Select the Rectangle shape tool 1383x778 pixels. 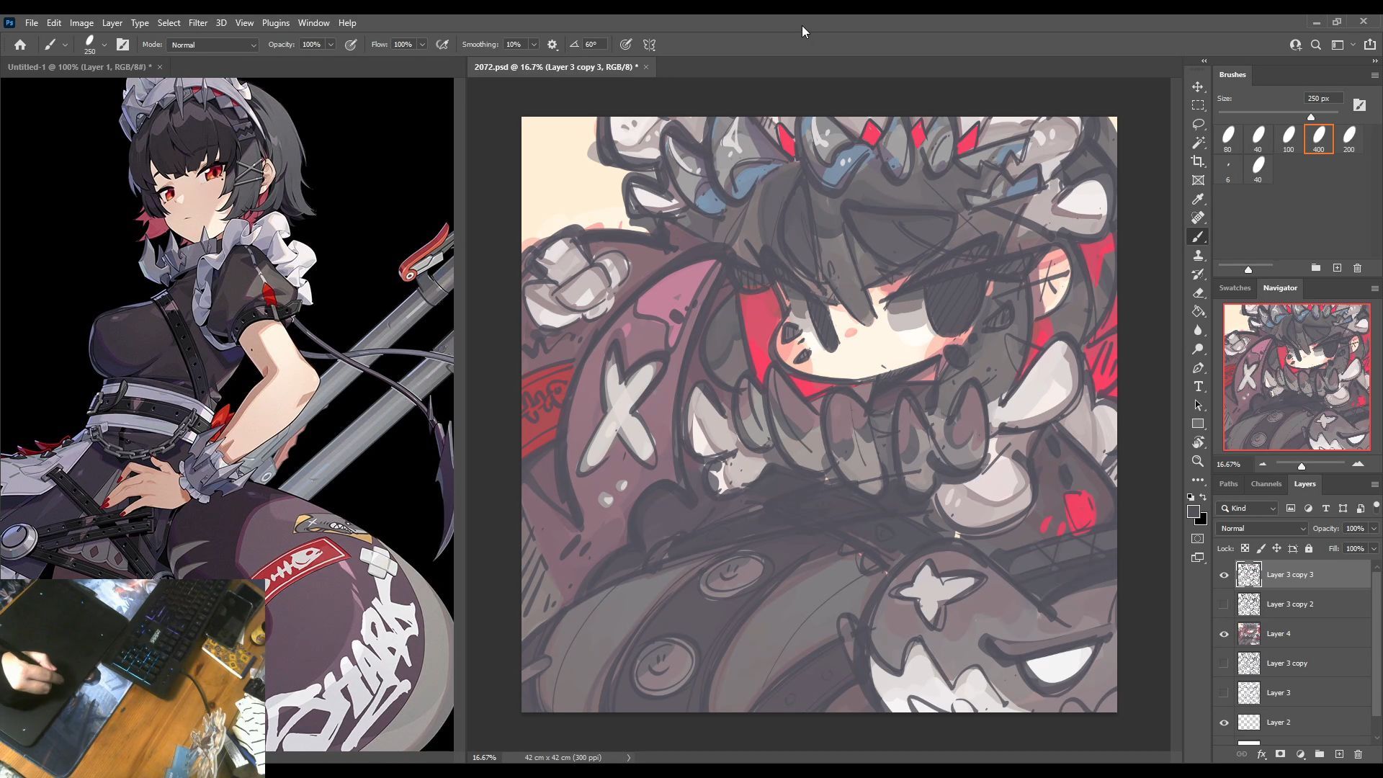(x=1198, y=424)
